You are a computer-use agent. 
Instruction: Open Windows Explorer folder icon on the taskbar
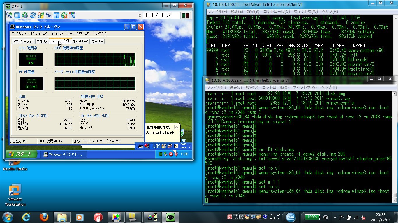click(x=62, y=217)
